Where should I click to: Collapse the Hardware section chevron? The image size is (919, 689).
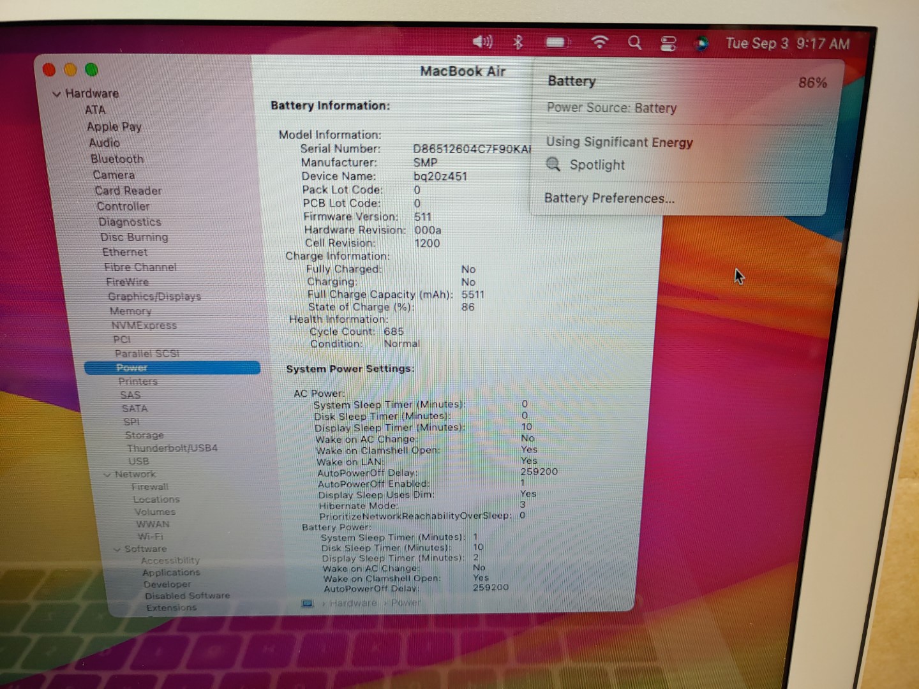pos(57,94)
